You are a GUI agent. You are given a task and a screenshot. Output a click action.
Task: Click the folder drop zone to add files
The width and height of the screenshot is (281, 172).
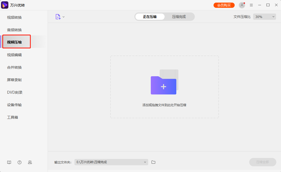[x=164, y=87]
